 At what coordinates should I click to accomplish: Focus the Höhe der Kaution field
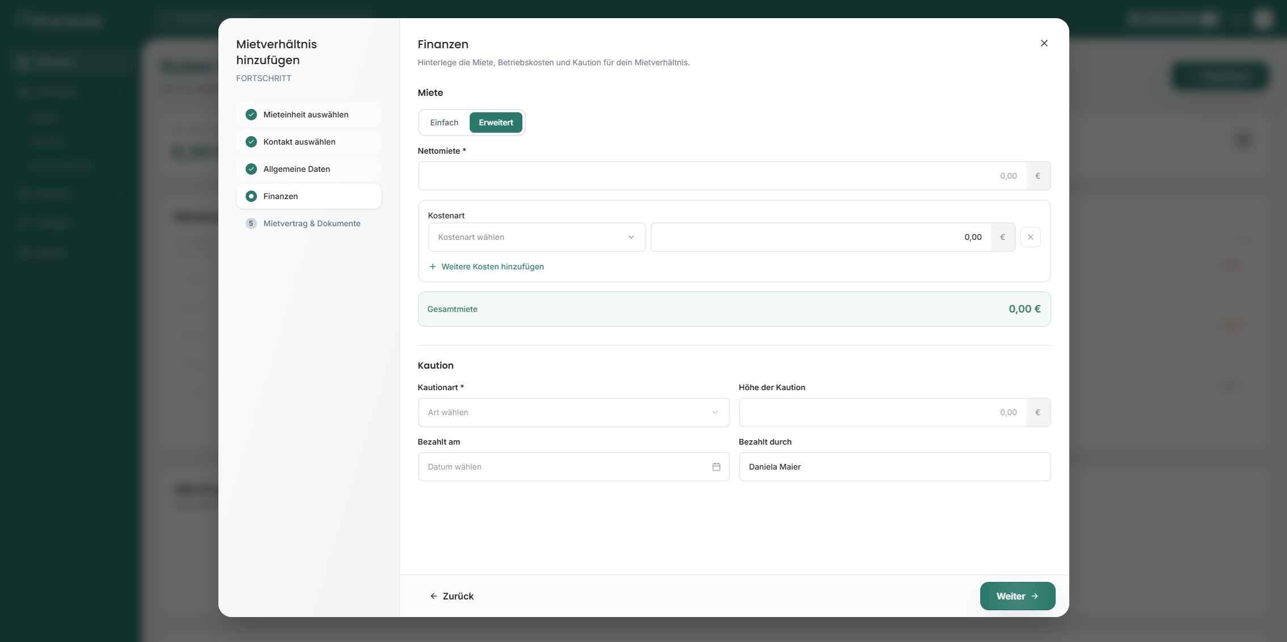tap(883, 412)
